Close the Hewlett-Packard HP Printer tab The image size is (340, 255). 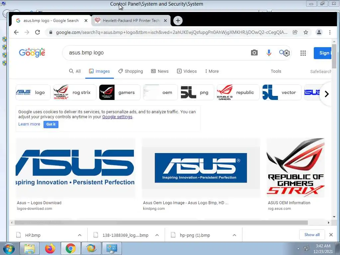coord(165,21)
